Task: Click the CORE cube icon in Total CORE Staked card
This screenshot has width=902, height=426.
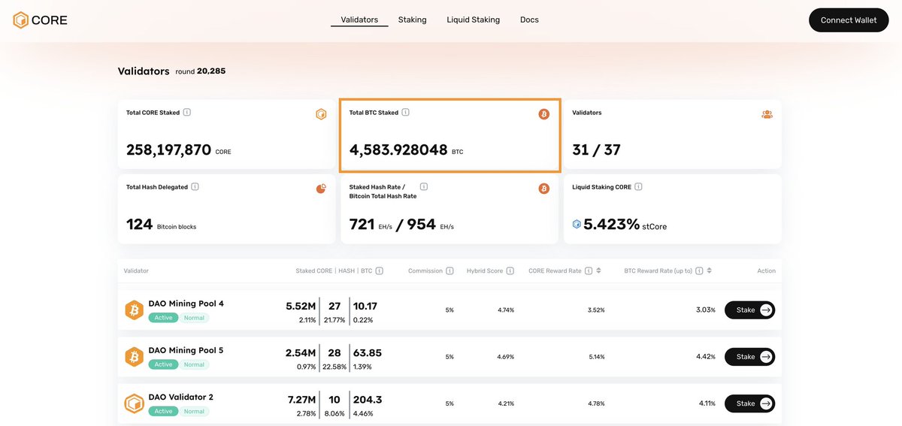Action: (321, 114)
